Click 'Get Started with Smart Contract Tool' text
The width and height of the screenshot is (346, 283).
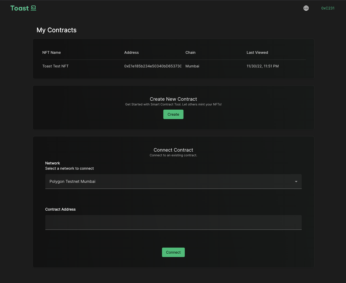[153, 104]
